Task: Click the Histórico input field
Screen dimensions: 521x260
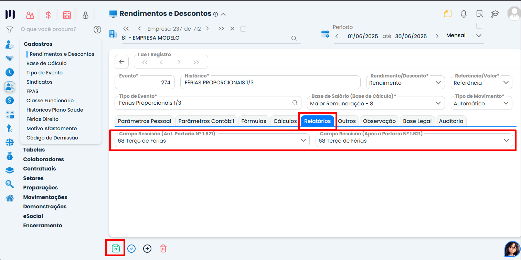Action: tap(270, 83)
